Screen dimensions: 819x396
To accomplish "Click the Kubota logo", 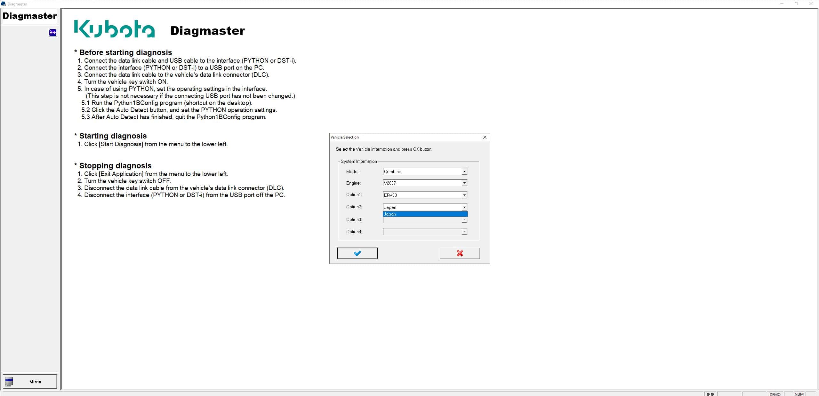I will [x=114, y=29].
